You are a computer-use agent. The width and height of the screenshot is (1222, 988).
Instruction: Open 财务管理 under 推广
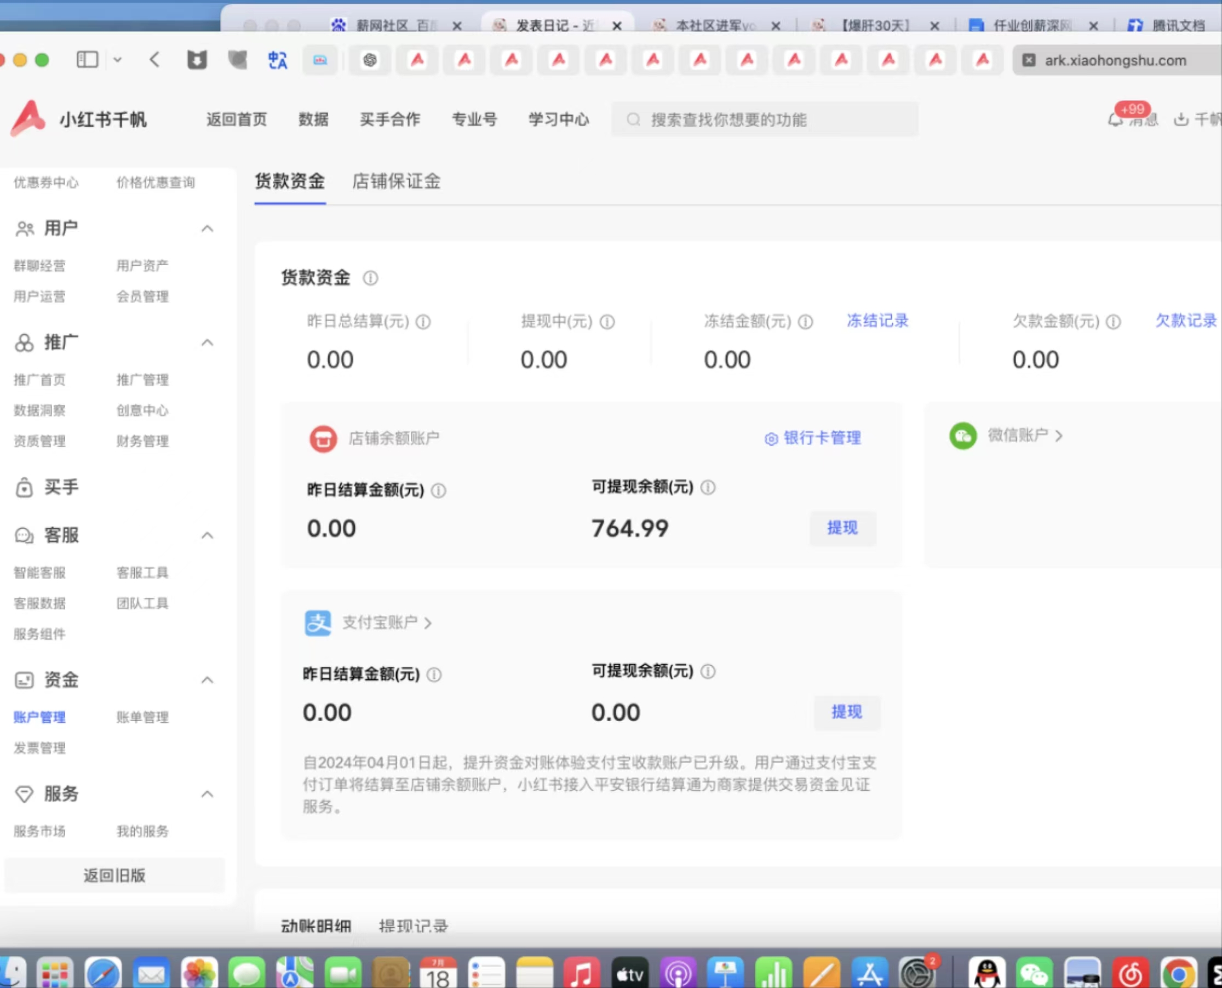142,441
